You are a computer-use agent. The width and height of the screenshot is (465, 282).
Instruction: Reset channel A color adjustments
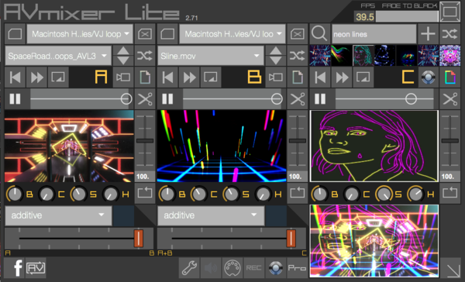point(145,194)
